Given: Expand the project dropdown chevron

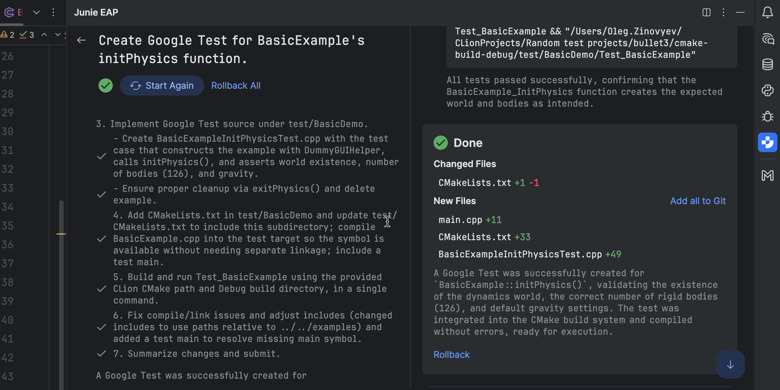Looking at the screenshot, I should tap(36, 12).
